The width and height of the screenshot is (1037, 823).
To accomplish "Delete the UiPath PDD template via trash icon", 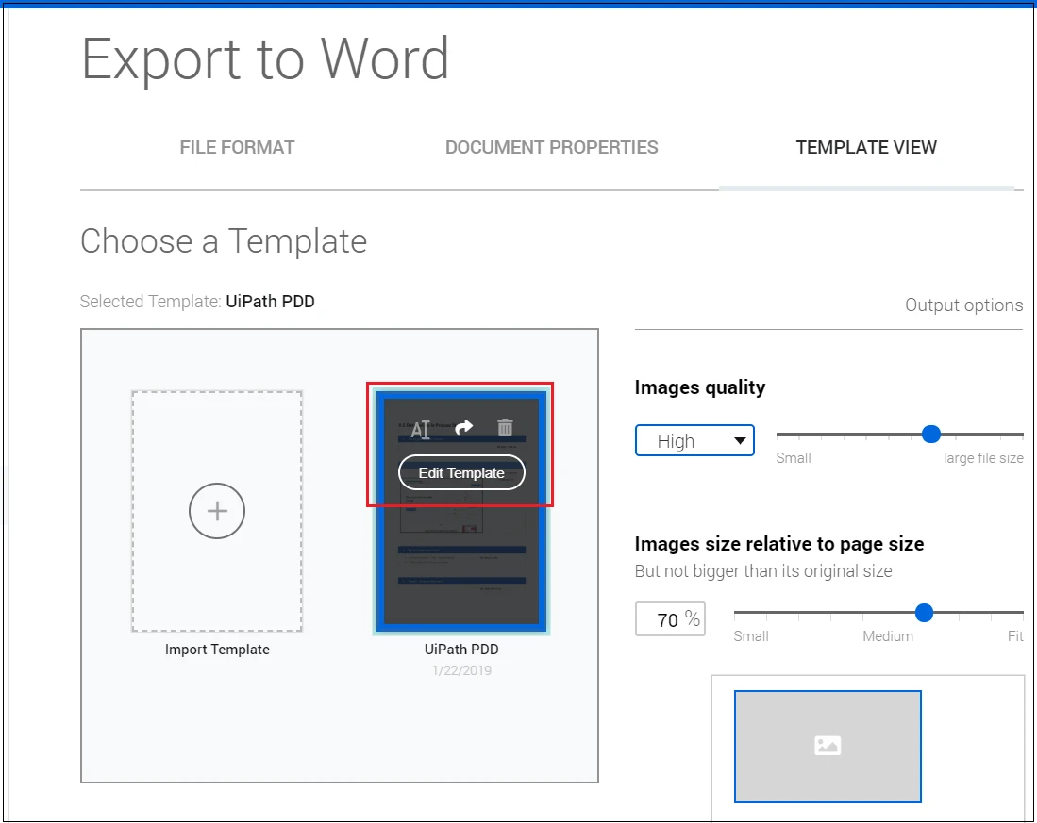I will click(x=505, y=427).
